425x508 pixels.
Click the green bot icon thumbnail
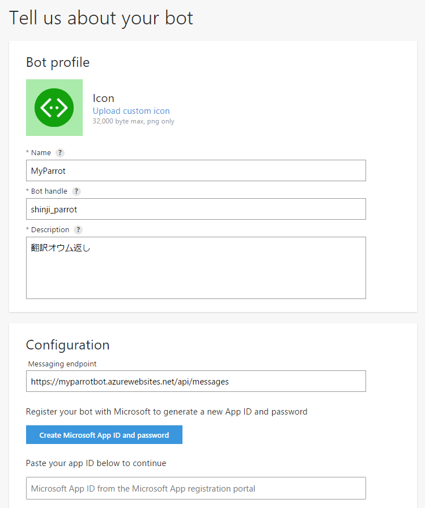click(54, 108)
